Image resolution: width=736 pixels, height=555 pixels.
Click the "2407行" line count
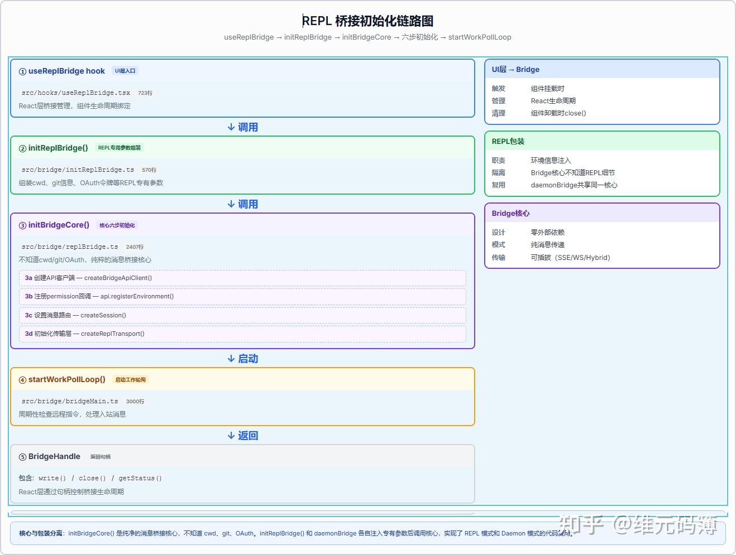point(135,247)
